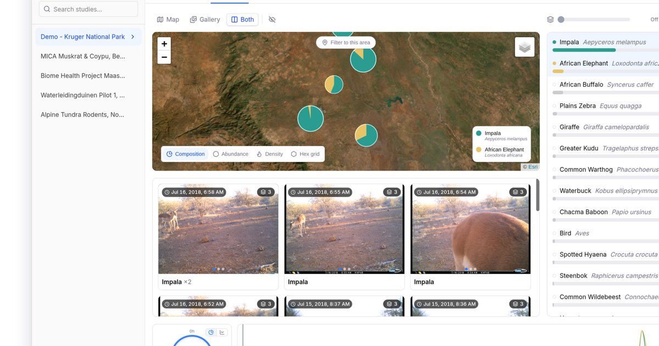Click the stack badge on the 6:54 AM photo
This screenshot has height=346, width=659.
(518, 192)
